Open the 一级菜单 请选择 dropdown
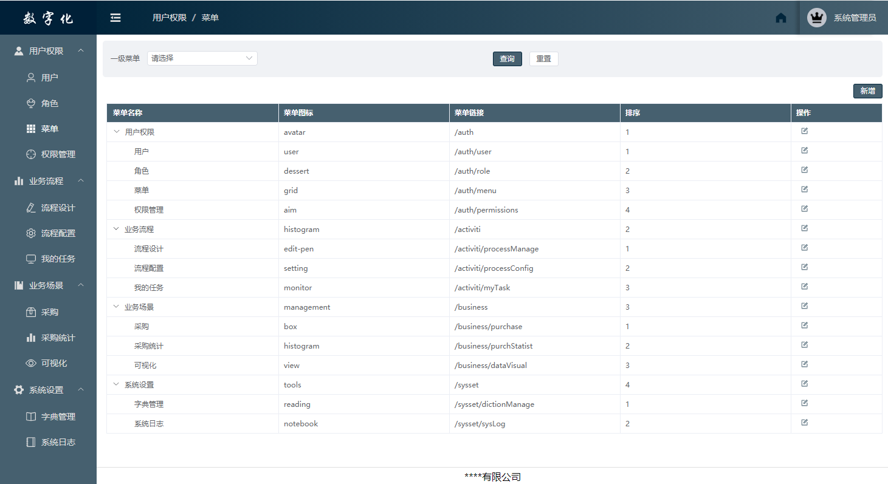This screenshot has height=484, width=888. click(x=202, y=58)
